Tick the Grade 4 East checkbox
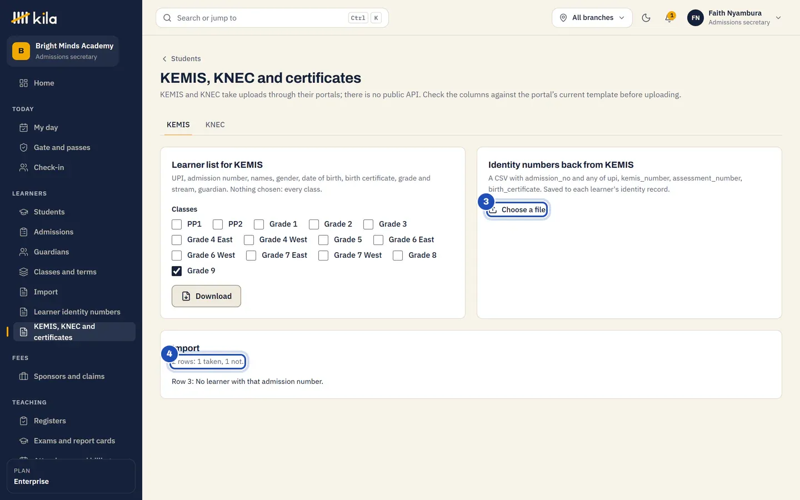This screenshot has width=800, height=500. pyautogui.click(x=177, y=240)
